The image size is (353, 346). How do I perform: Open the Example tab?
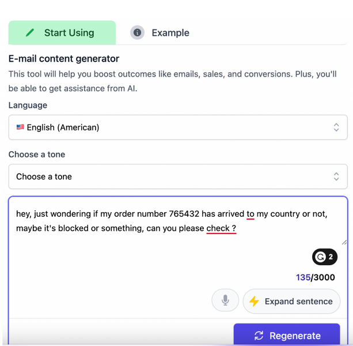[170, 33]
